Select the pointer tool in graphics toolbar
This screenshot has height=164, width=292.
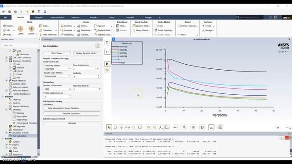click(109, 128)
